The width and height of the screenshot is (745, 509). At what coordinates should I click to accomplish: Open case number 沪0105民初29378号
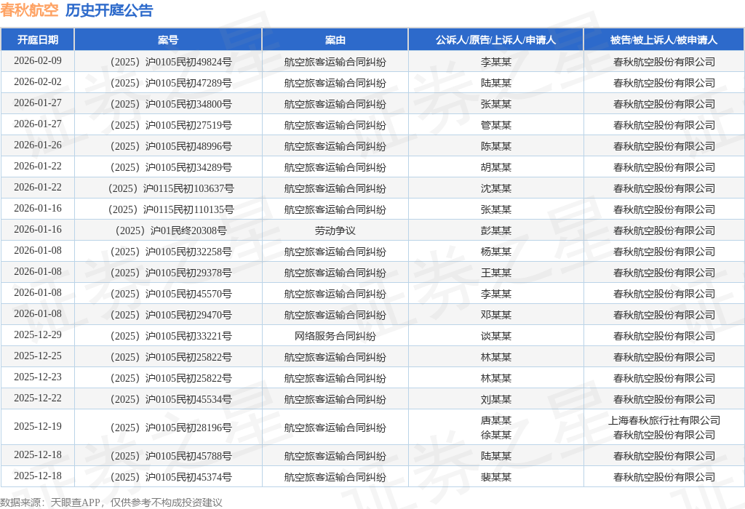170,273
